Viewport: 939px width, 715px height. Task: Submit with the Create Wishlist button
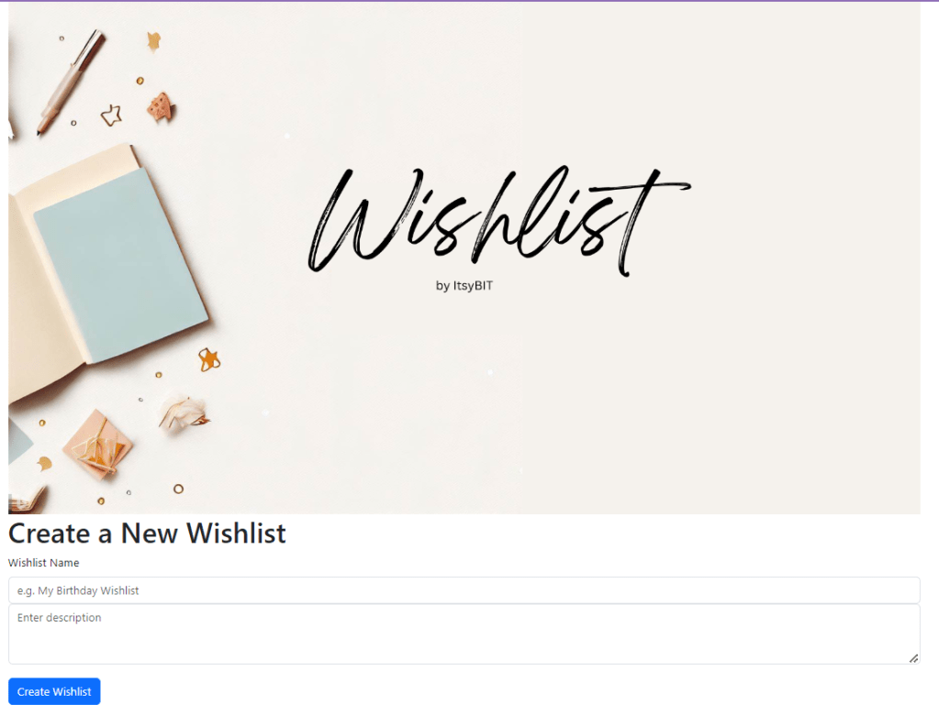pos(54,691)
